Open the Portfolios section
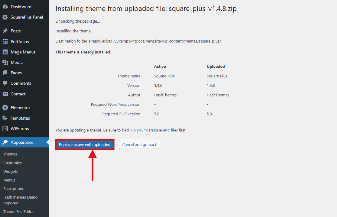The height and width of the screenshot is (217, 337). point(24,42)
